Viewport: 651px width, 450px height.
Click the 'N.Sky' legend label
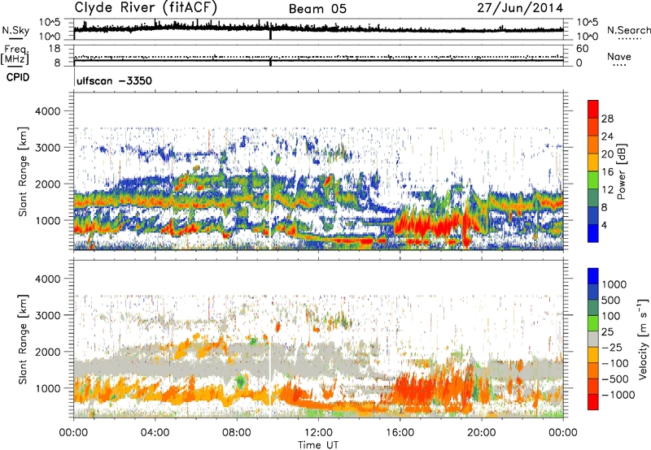pos(15,30)
